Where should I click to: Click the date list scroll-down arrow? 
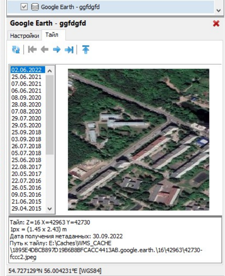pos(50,209)
